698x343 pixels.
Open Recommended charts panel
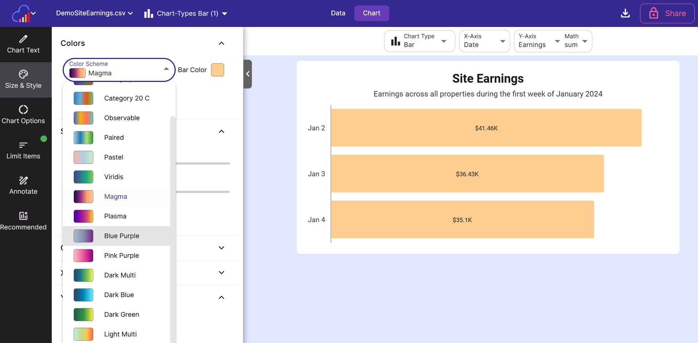[23, 221]
